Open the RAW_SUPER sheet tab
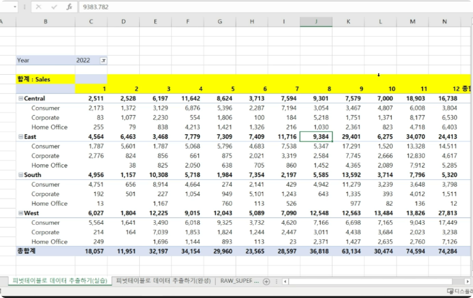Screen dimensions: 473x298 tap(239, 280)
